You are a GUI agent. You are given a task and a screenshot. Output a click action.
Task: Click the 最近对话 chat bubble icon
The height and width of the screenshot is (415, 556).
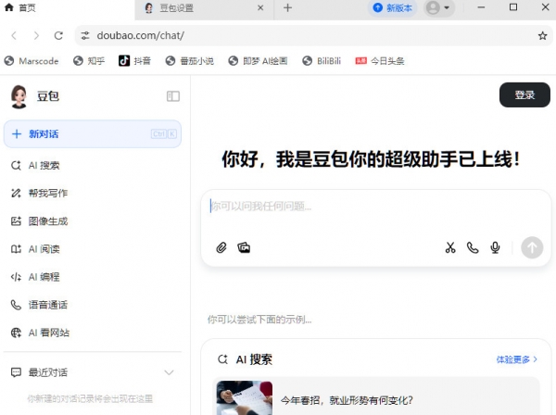[x=17, y=372]
